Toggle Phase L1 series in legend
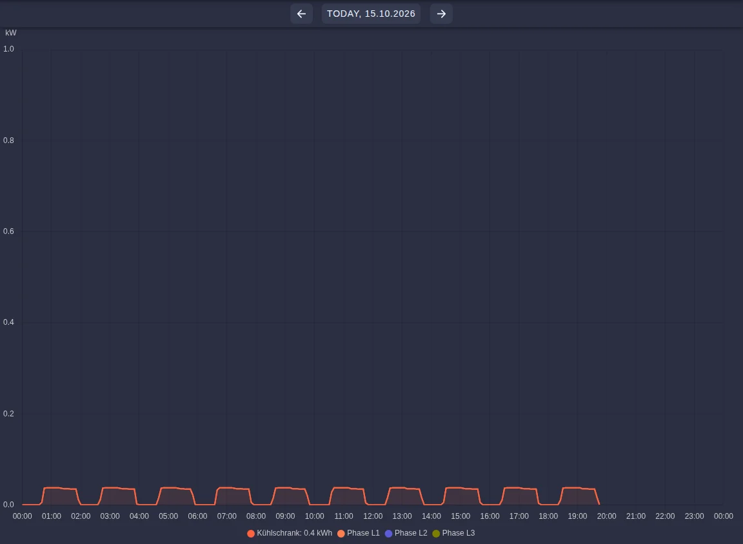Viewport: 743px width, 544px height. (359, 533)
